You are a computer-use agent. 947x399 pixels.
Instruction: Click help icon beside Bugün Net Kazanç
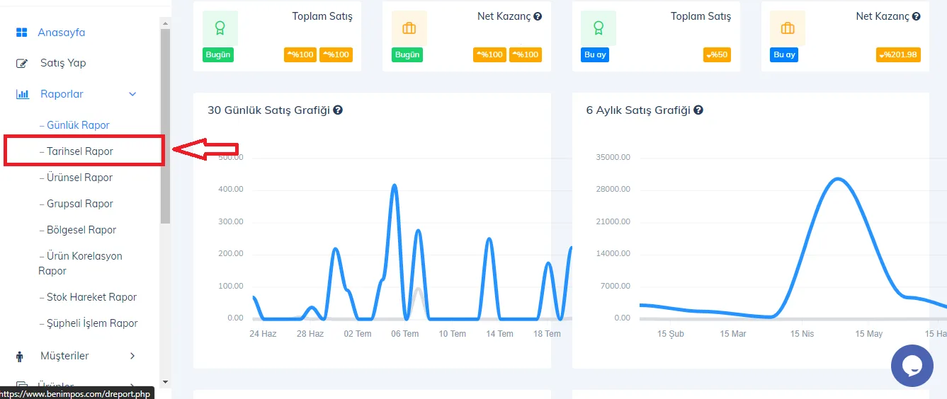[538, 16]
